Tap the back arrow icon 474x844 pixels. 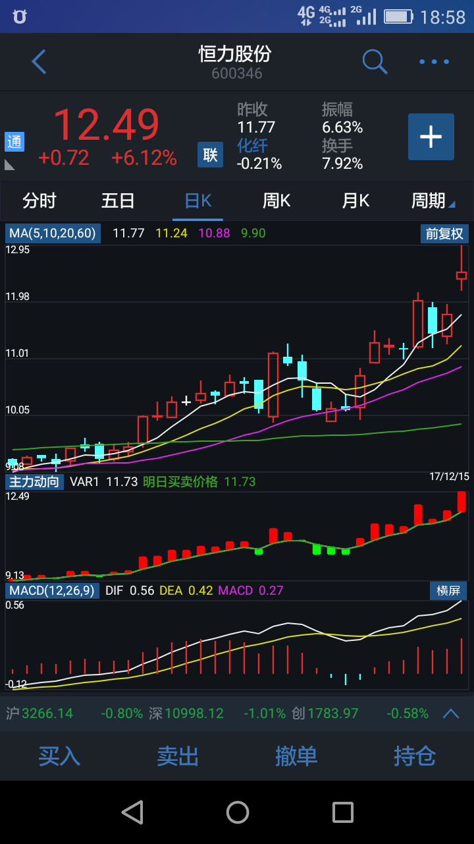pyautogui.click(x=39, y=62)
